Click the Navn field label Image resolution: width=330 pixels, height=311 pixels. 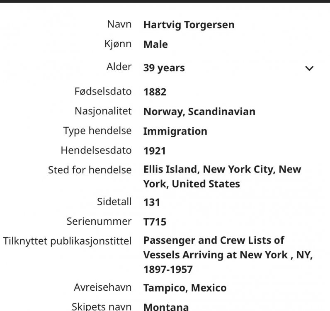pyautogui.click(x=119, y=24)
